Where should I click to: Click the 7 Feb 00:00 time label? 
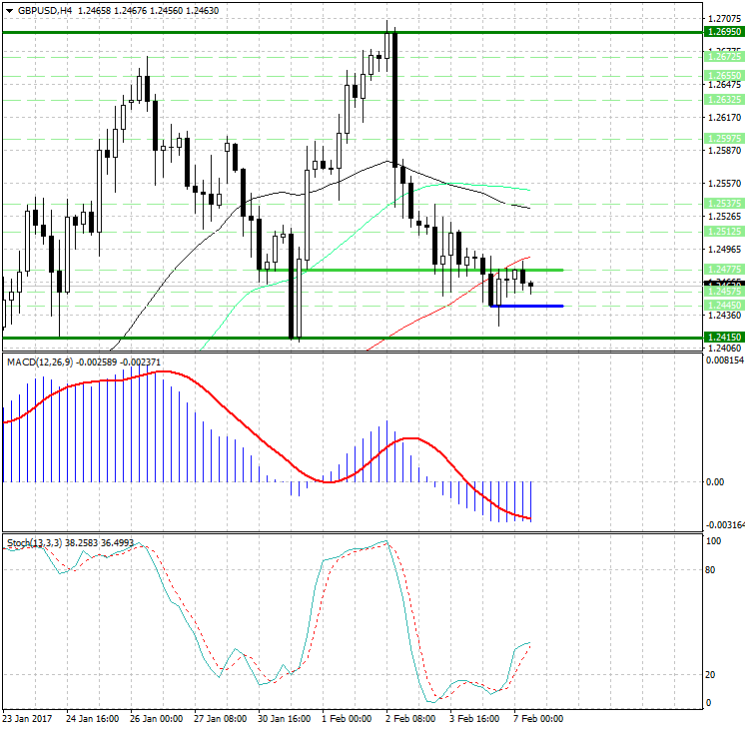(538, 718)
